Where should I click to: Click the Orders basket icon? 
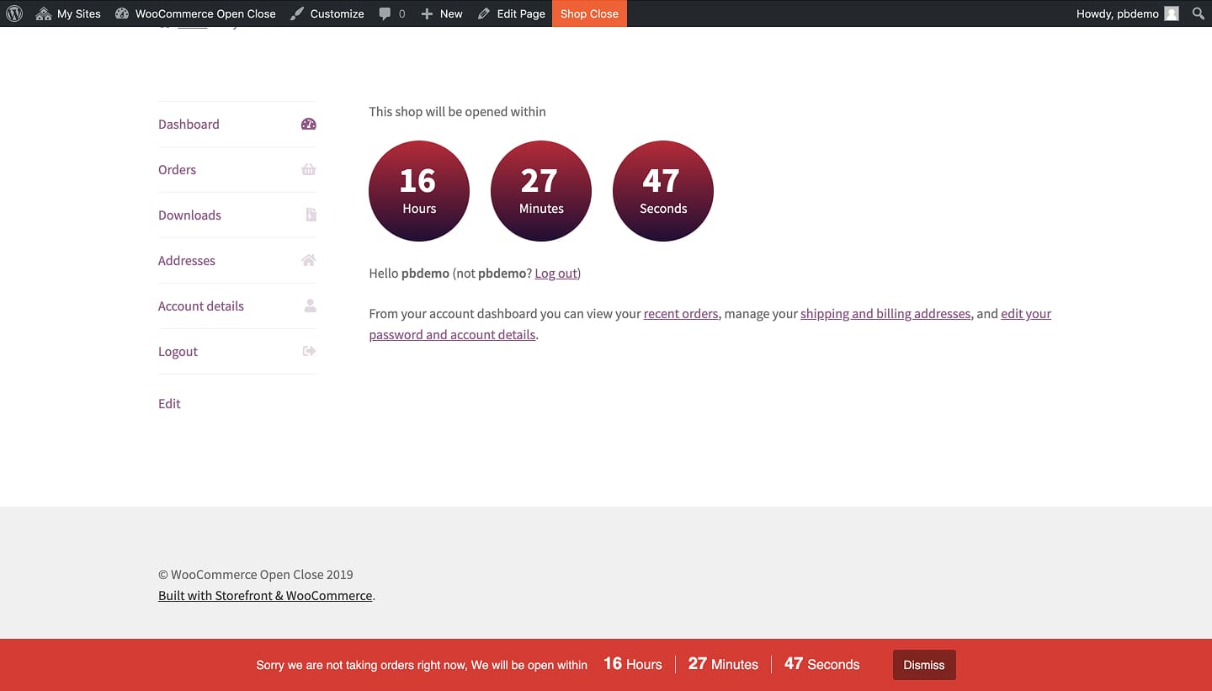click(309, 169)
